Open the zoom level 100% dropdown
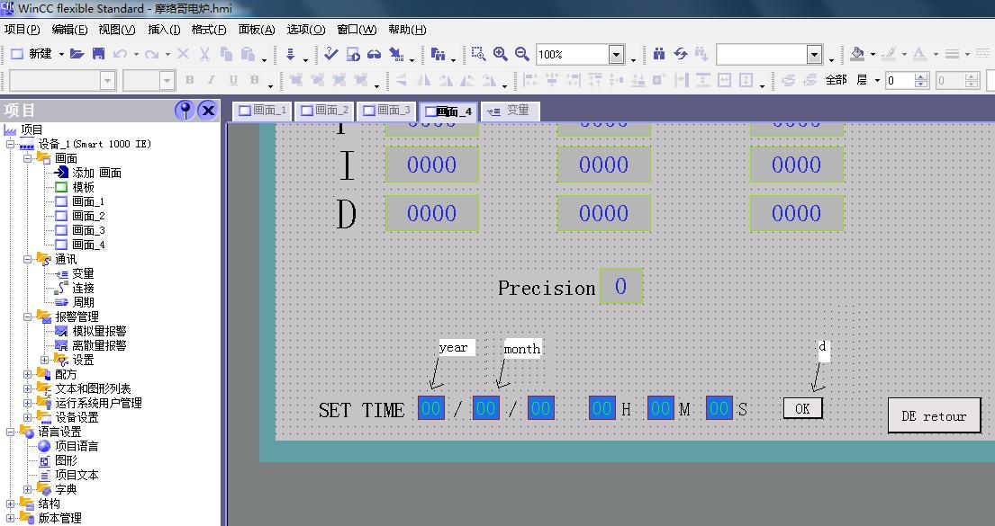The width and height of the screenshot is (995, 526). (616, 54)
